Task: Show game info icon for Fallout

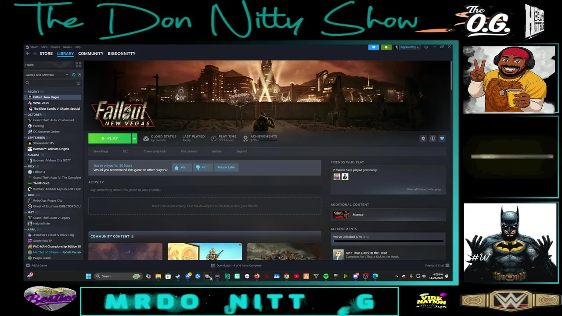Action: click(432, 139)
